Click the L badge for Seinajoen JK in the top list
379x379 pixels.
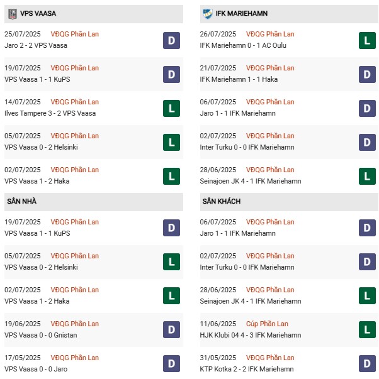[368, 177]
